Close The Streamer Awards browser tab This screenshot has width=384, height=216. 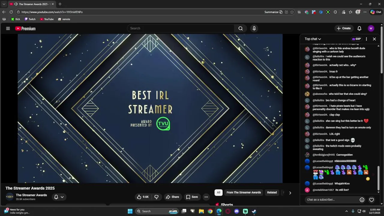52,4
